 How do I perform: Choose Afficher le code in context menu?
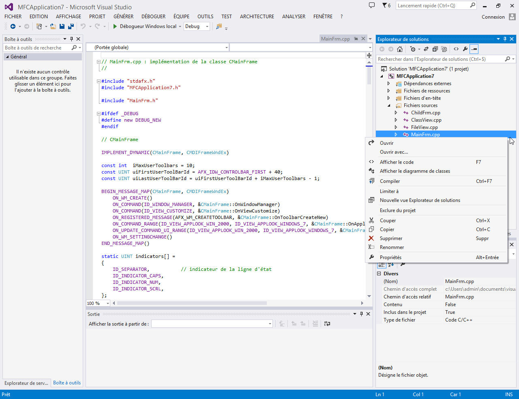(x=436, y=162)
